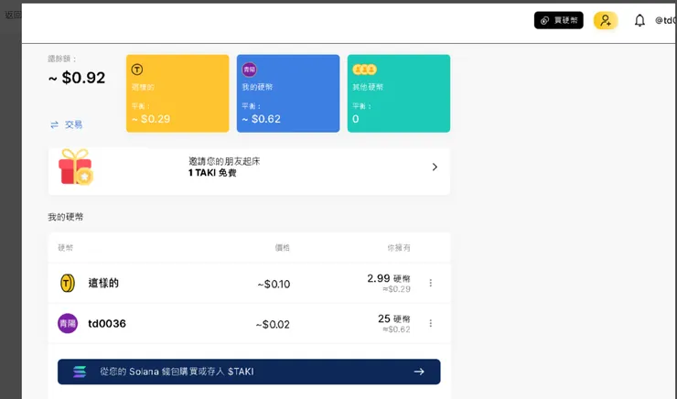677x399 pixels.
Task: Click the ≈$0.29 value under 2.99 硬幣
Action: point(396,289)
